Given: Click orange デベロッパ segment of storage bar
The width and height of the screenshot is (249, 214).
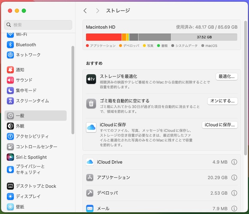Looking at the screenshot, I should coord(124,37).
